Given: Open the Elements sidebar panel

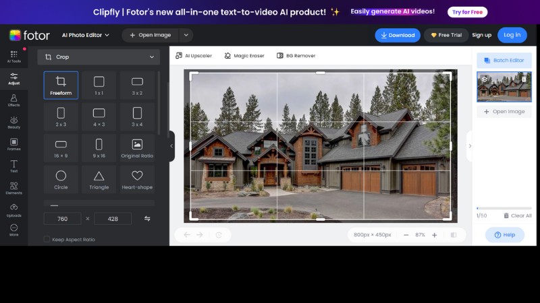Looking at the screenshot, I should pyautogui.click(x=13, y=188).
